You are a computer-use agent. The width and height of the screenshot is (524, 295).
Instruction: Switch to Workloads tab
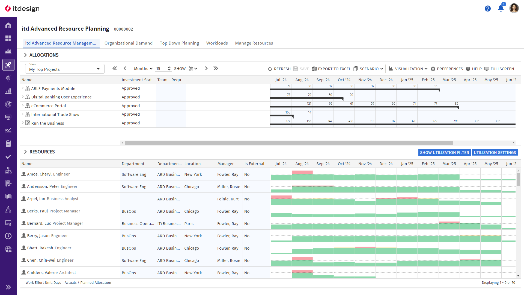click(217, 43)
